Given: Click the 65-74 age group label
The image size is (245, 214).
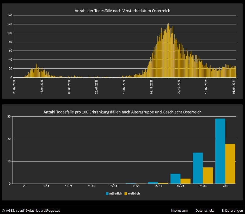Looking at the screenshot, I should 180,186.
